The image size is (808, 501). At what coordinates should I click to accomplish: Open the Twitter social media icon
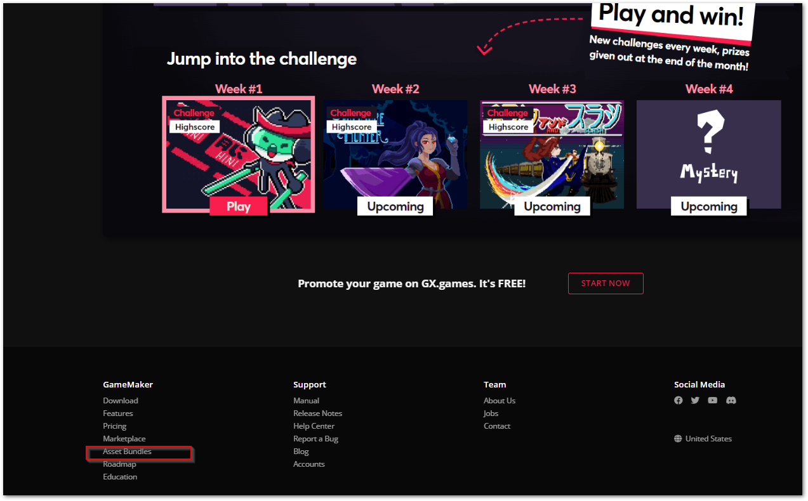(695, 400)
